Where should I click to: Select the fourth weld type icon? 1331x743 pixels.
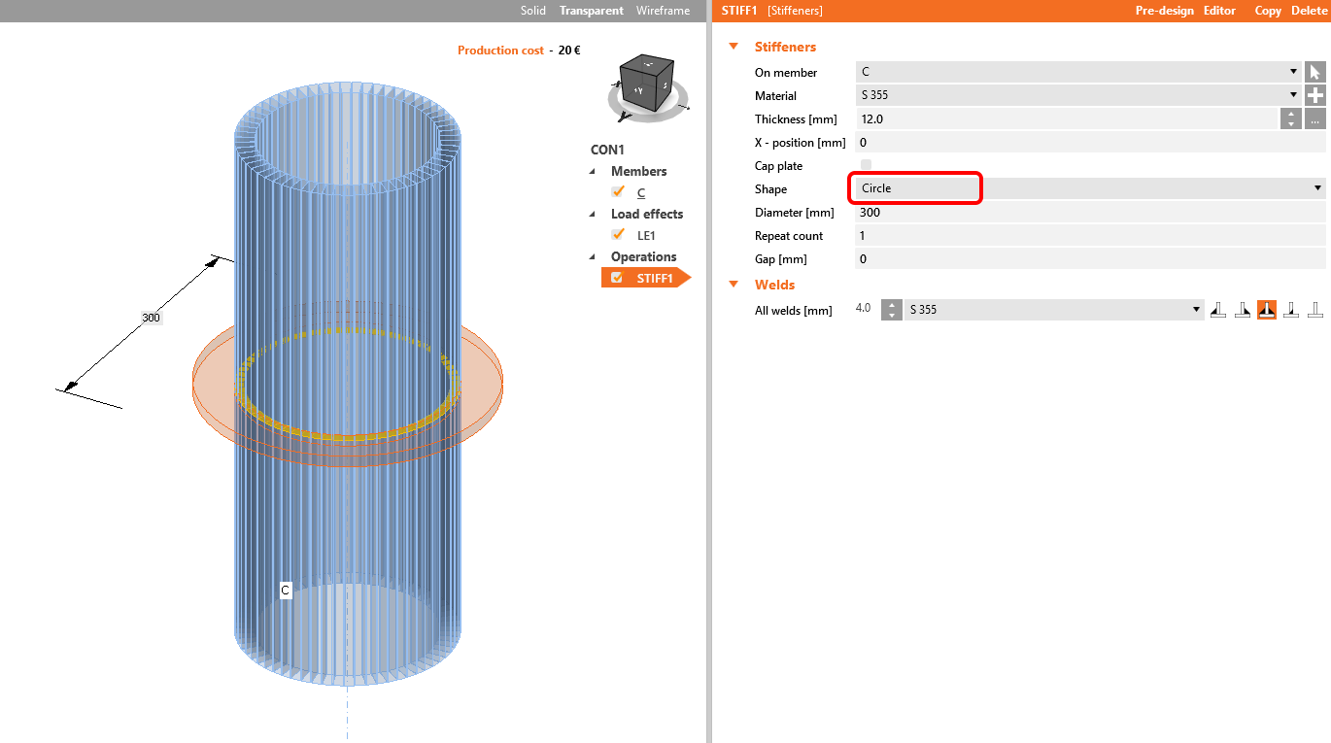(1291, 310)
